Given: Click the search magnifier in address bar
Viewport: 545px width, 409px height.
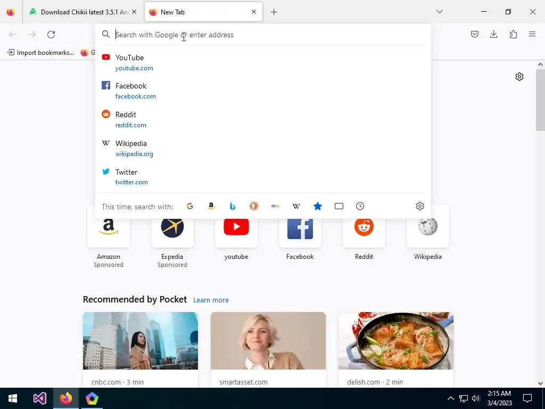Looking at the screenshot, I should coord(106,34).
